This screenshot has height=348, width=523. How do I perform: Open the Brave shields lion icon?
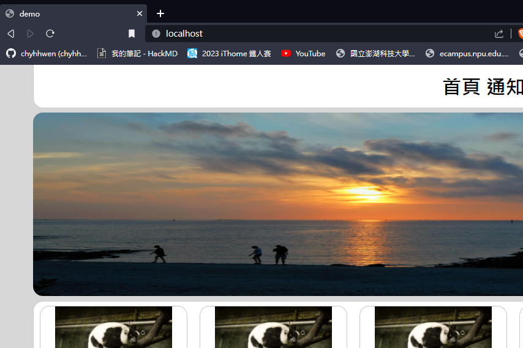point(521,34)
